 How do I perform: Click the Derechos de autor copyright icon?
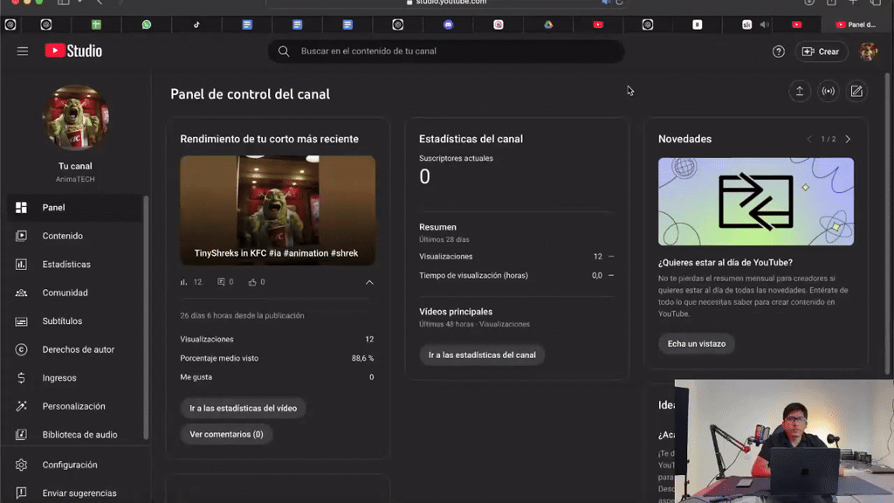(21, 349)
